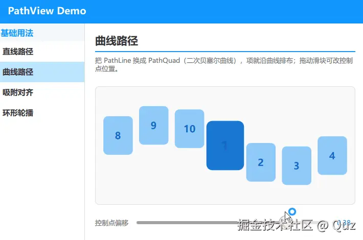
Task: Select card number 4
Action: tap(332, 156)
